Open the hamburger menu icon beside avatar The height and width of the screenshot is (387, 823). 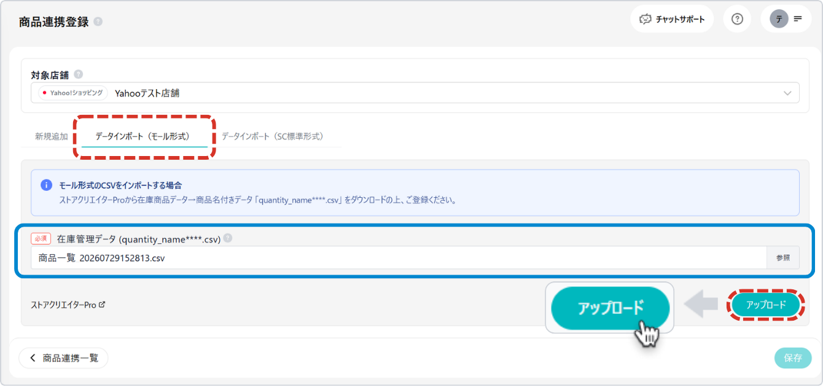(798, 19)
